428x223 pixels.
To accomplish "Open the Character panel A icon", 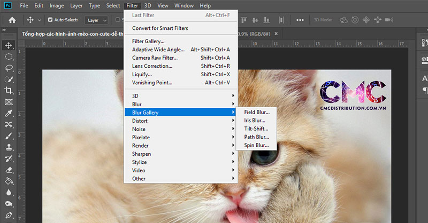I will tap(424, 78).
